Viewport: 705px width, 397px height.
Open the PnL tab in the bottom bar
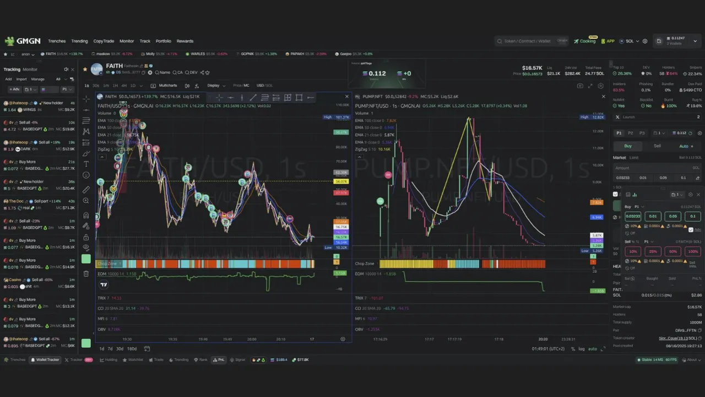(219, 360)
